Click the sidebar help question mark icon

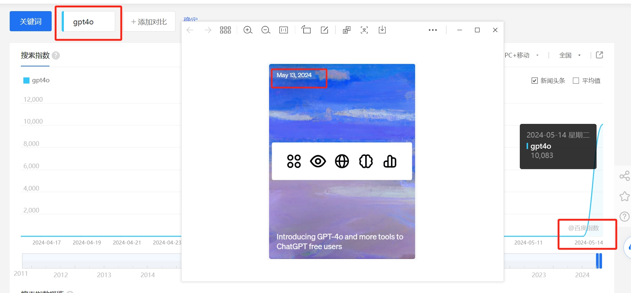[x=625, y=217]
